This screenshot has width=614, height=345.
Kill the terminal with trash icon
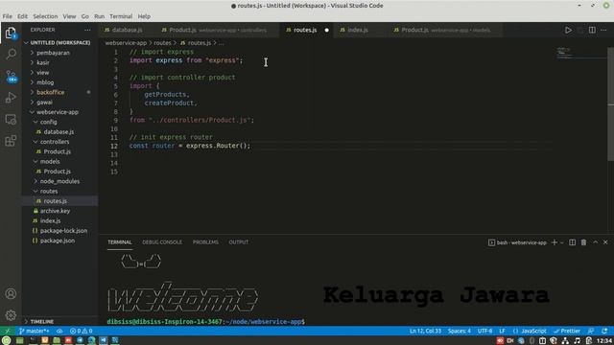[x=583, y=242]
